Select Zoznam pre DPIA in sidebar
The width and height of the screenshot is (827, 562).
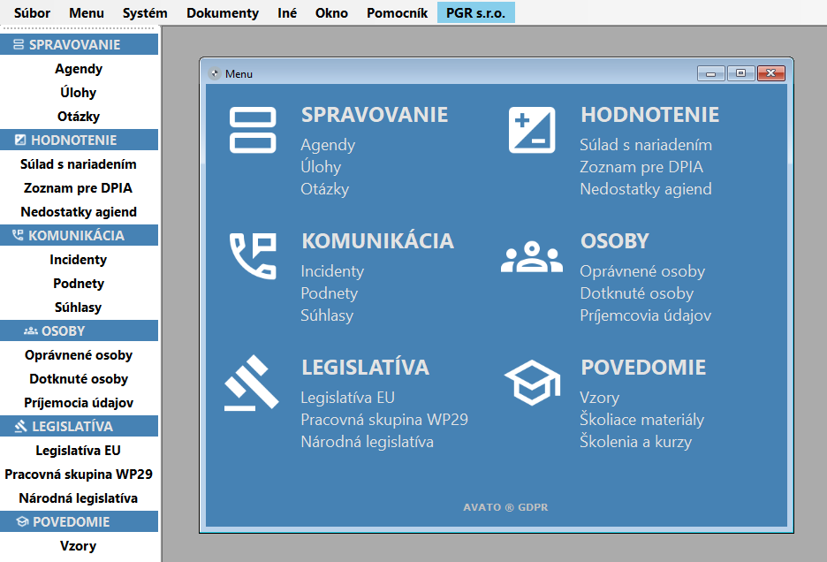click(x=79, y=188)
